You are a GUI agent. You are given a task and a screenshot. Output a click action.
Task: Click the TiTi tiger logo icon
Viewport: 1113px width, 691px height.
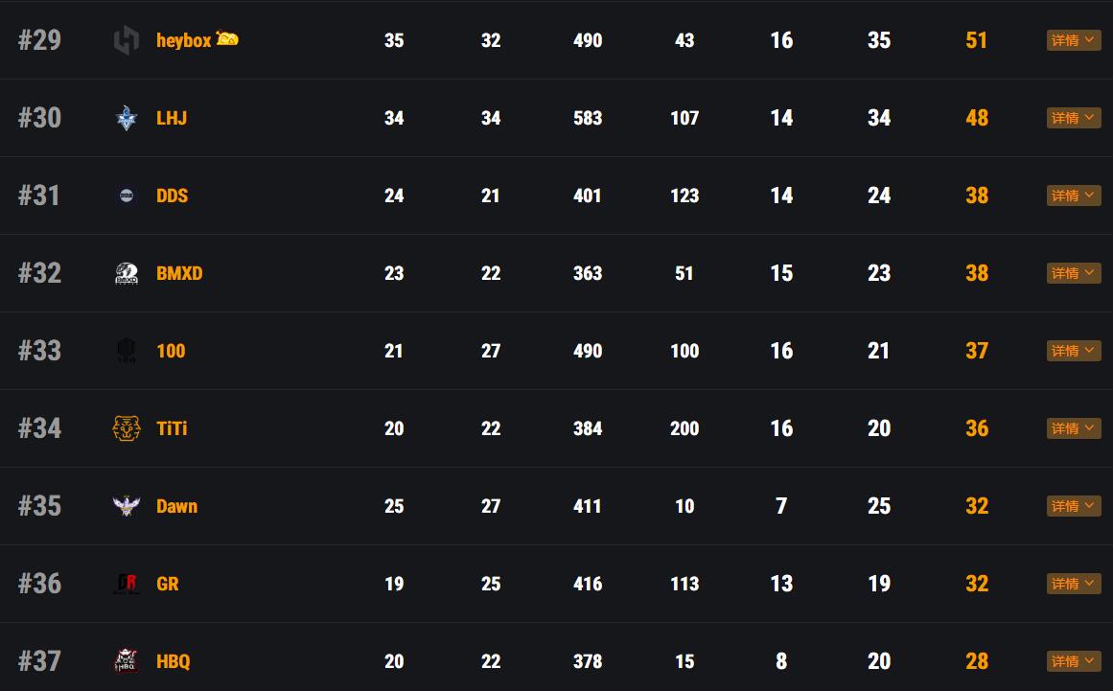click(127, 428)
